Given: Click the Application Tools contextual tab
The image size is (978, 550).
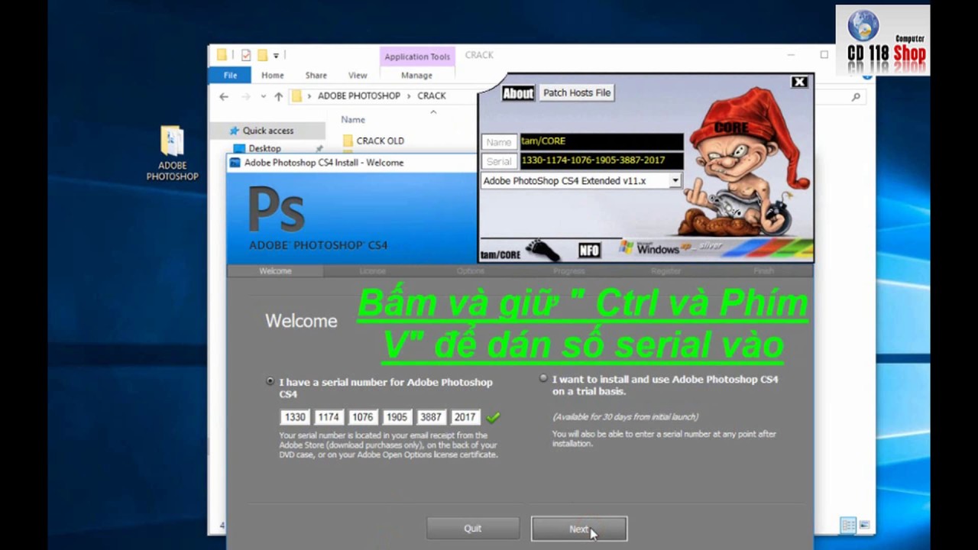Looking at the screenshot, I should pos(417,57).
